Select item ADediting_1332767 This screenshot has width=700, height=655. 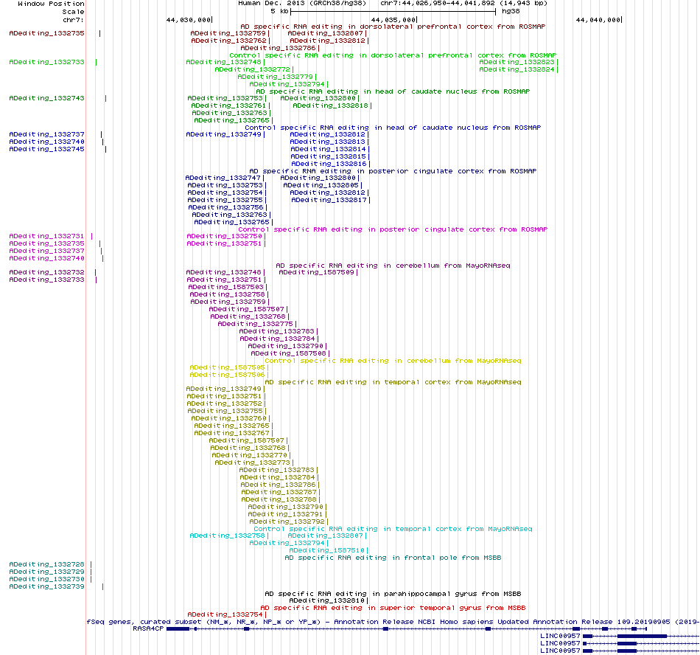(x=231, y=434)
